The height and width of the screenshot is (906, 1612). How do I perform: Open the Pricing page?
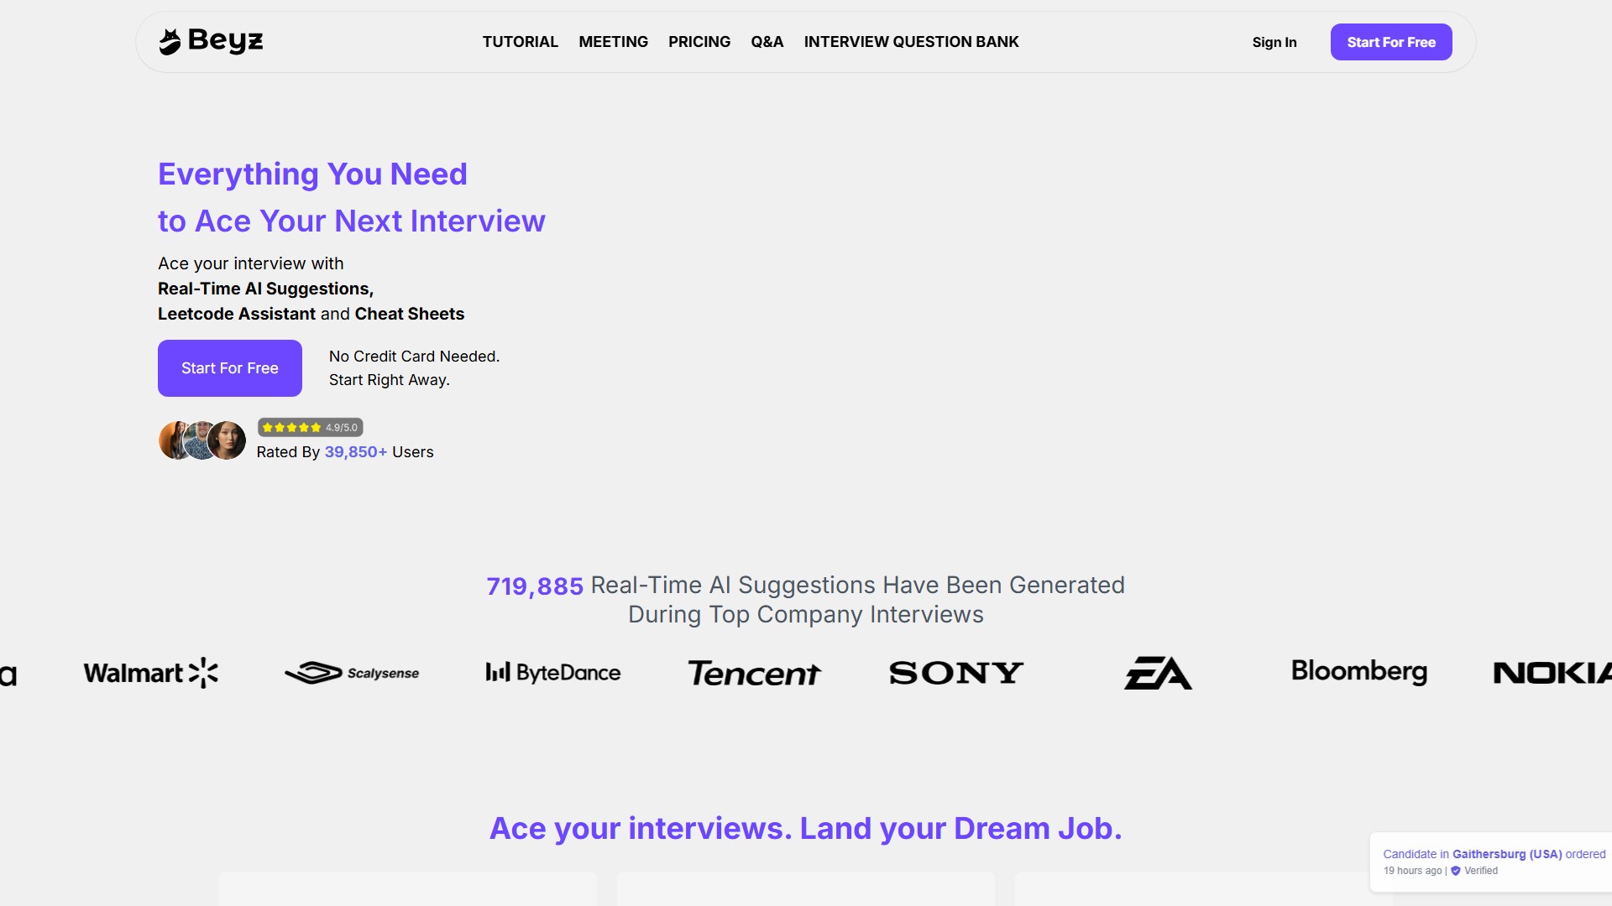[x=699, y=42]
